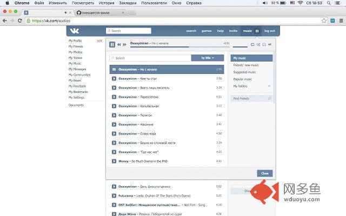The width and height of the screenshot is (346, 216).
Task: Open My Music in sidebar
Action: (75, 64)
